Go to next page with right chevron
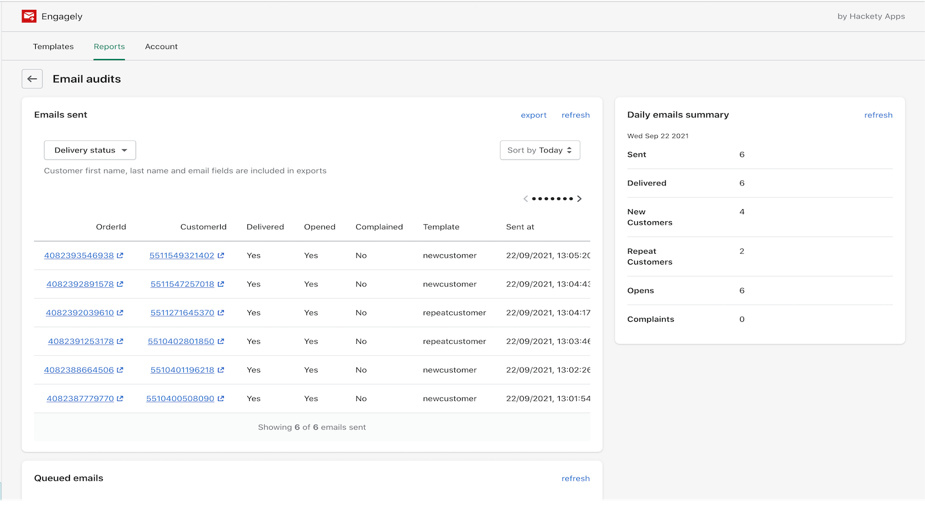 (x=579, y=199)
